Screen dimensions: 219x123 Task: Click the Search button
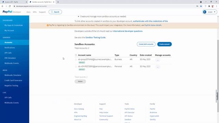55,12
